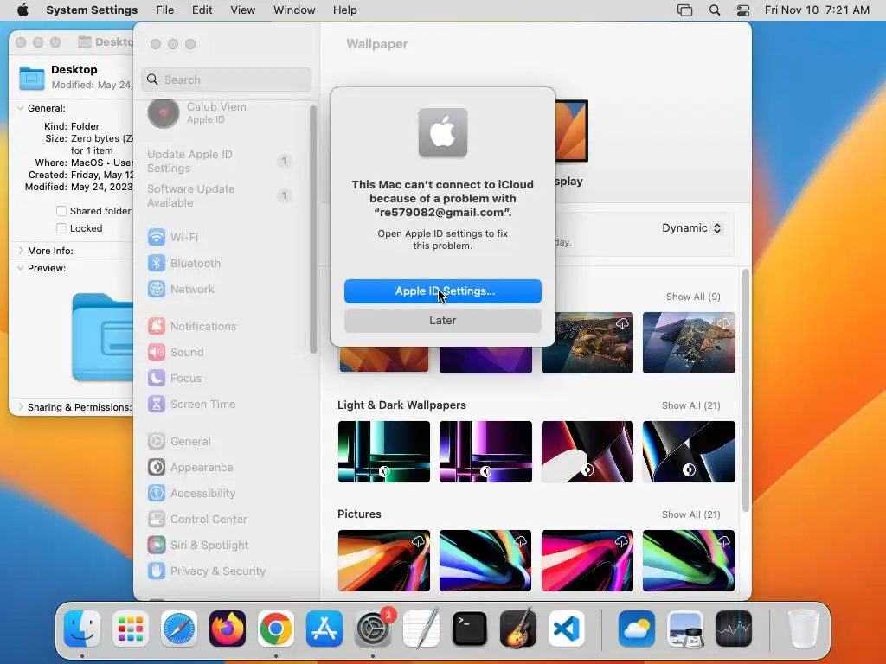Select red-white Light & Dark wallpaper thumbnail
This screenshot has width=886, height=664.
(x=587, y=451)
